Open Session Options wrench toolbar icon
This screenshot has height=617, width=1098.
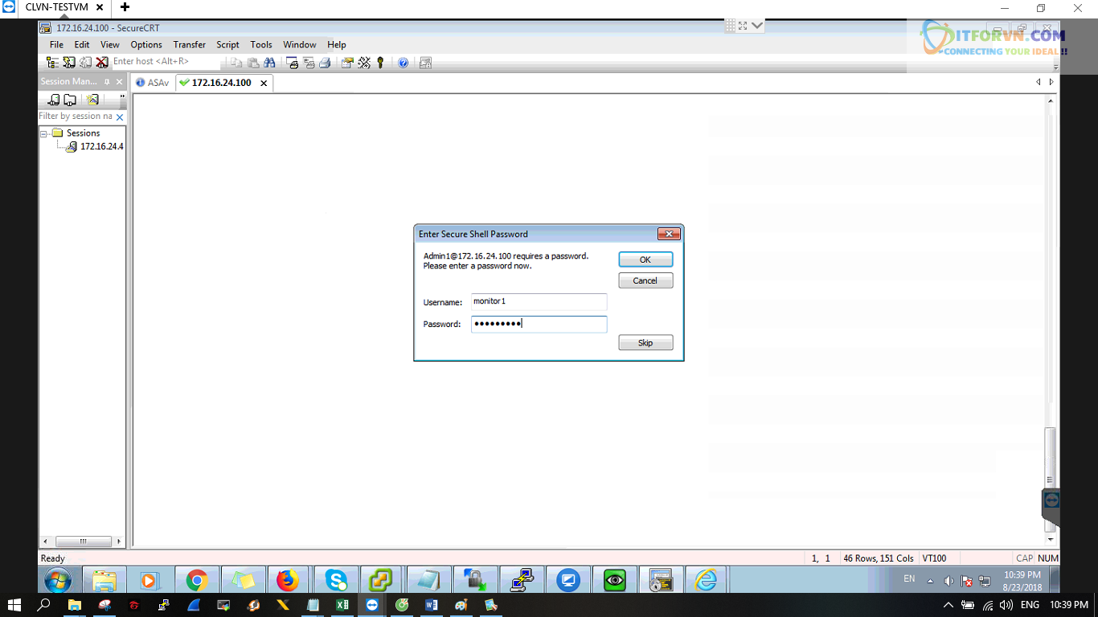[x=364, y=63]
